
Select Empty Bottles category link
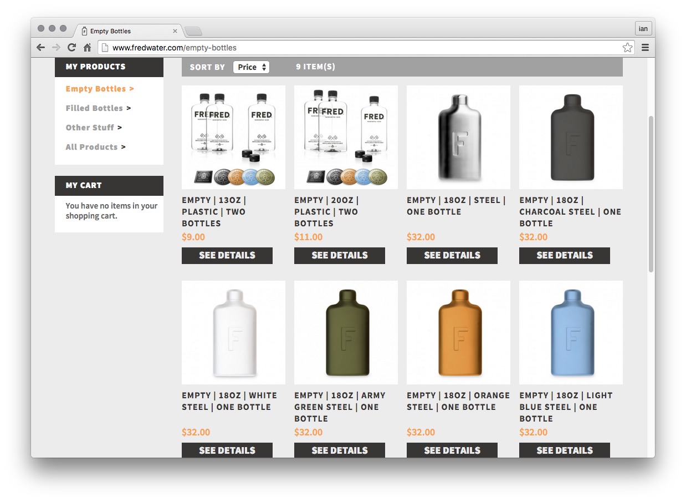click(x=96, y=89)
